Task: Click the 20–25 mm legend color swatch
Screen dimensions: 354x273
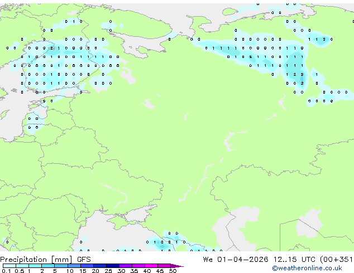Action: 100,266
